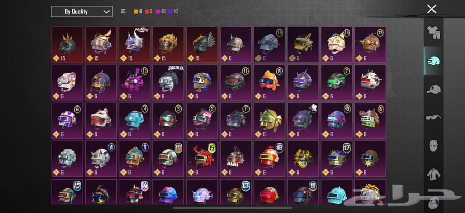465x213 pixels.
Task: Choose the winged black helmet skin
Action: tap(202, 44)
